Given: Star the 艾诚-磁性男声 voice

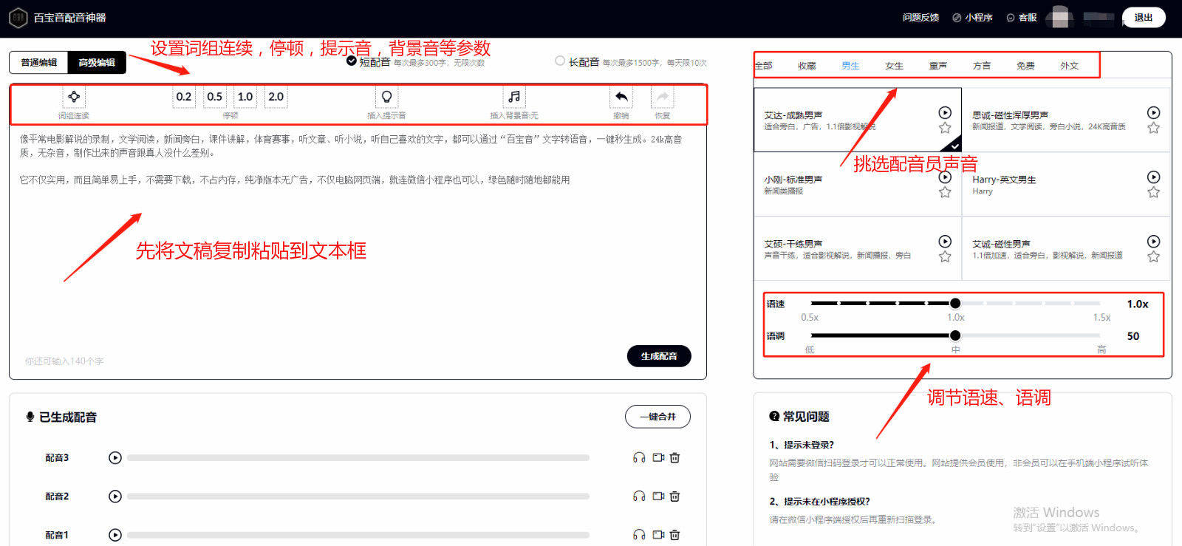Looking at the screenshot, I should (1154, 256).
